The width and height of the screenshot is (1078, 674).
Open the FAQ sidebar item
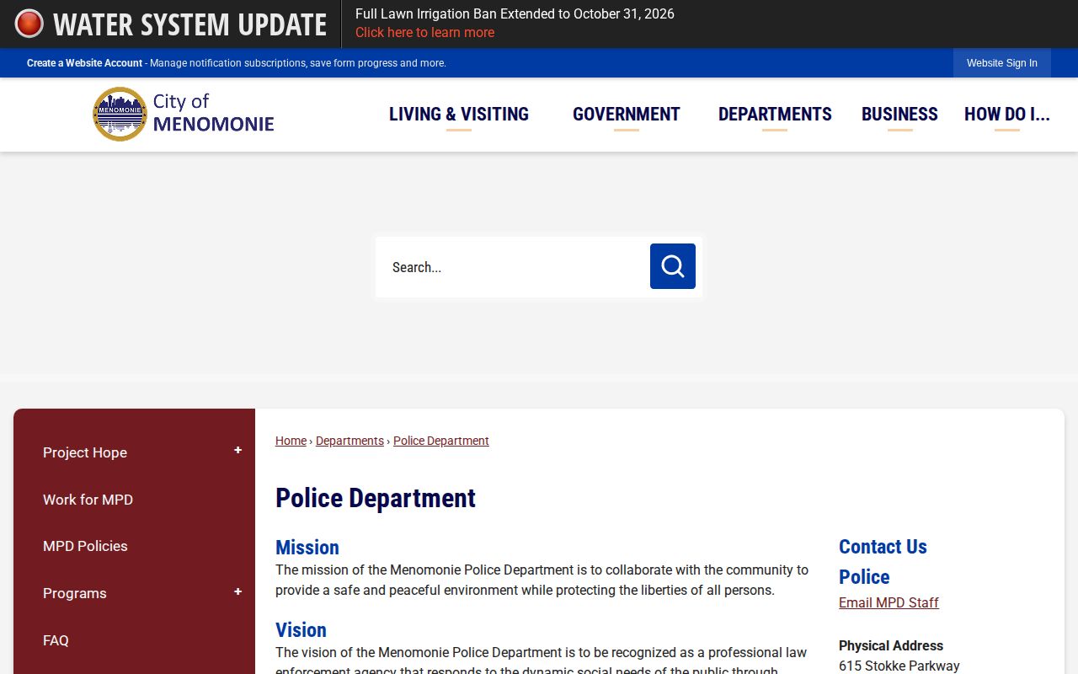click(56, 640)
